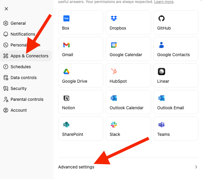The image size is (202, 179).
Task: Select the Dropbox logo icon
Action: click(114, 18)
